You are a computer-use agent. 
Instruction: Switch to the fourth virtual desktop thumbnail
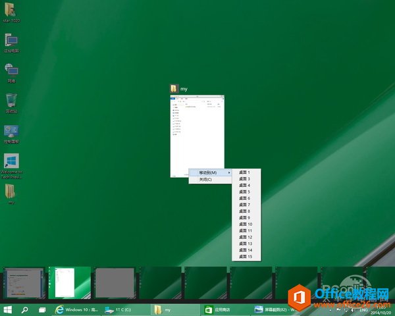[x=160, y=283]
